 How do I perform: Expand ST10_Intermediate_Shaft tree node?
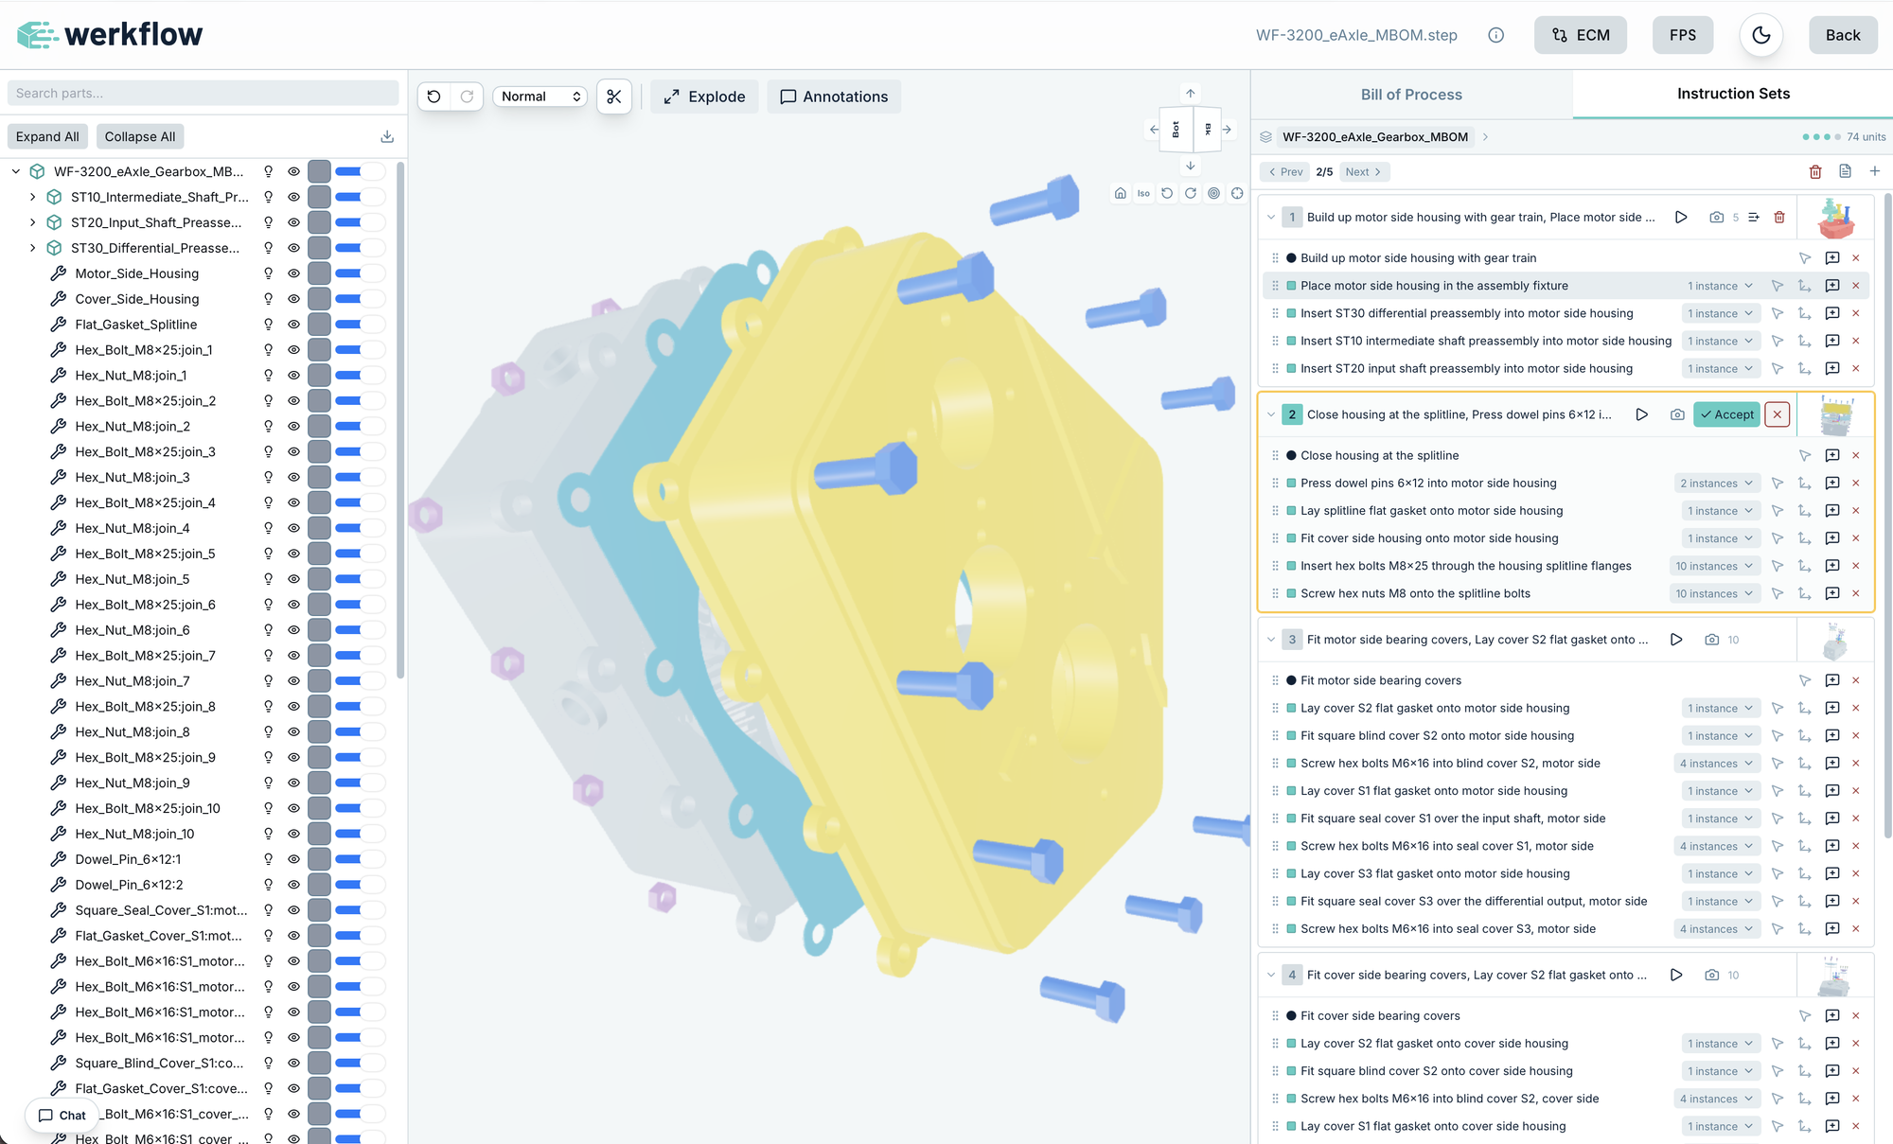click(32, 197)
